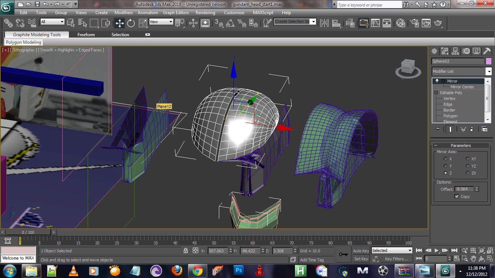Screen dimensions: 495x278
Task: Switch to the Hierarchy panel tab icon
Action: coord(456,51)
